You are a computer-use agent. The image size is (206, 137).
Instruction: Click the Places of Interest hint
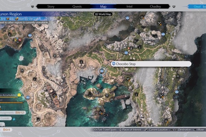tap(130, 130)
